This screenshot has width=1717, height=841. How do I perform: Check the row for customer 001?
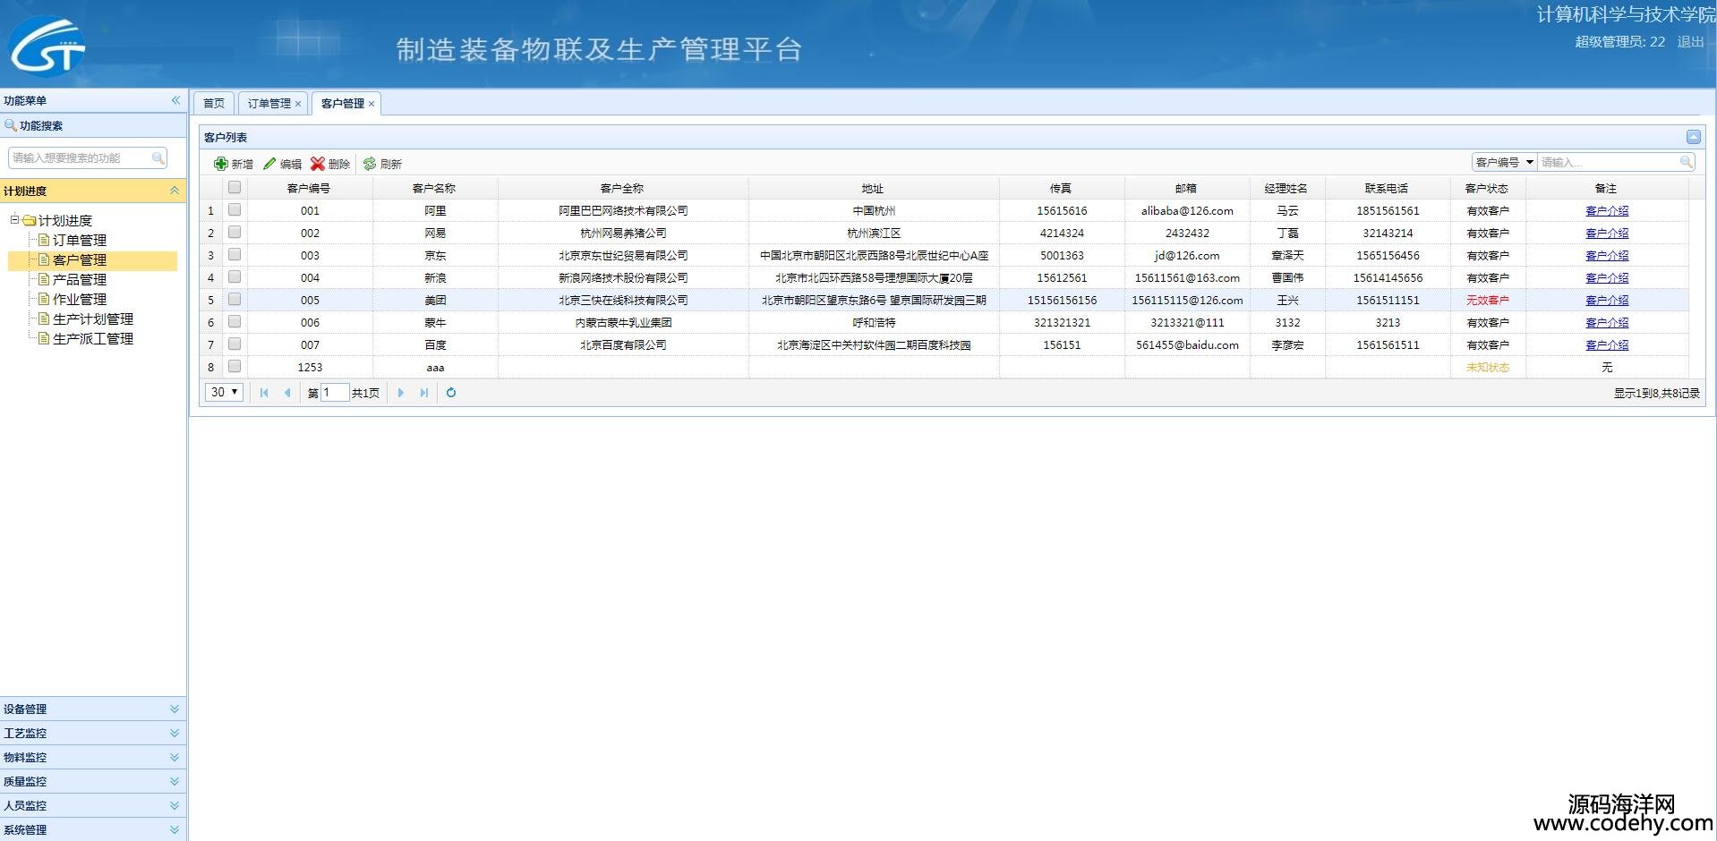tap(235, 210)
